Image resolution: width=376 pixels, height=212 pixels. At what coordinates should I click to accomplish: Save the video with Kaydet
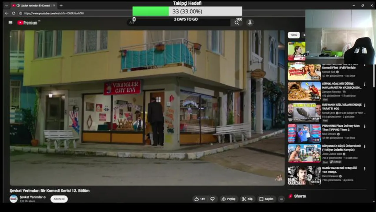266,199
